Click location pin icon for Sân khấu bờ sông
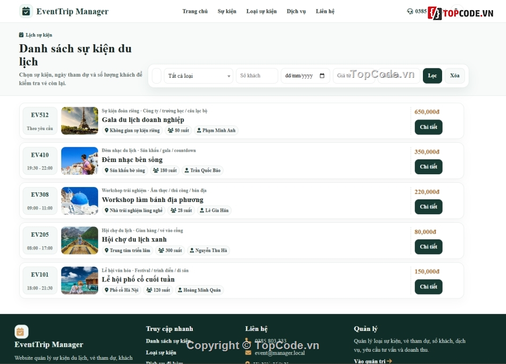Screen dimensions: 506x364 tap(107, 170)
